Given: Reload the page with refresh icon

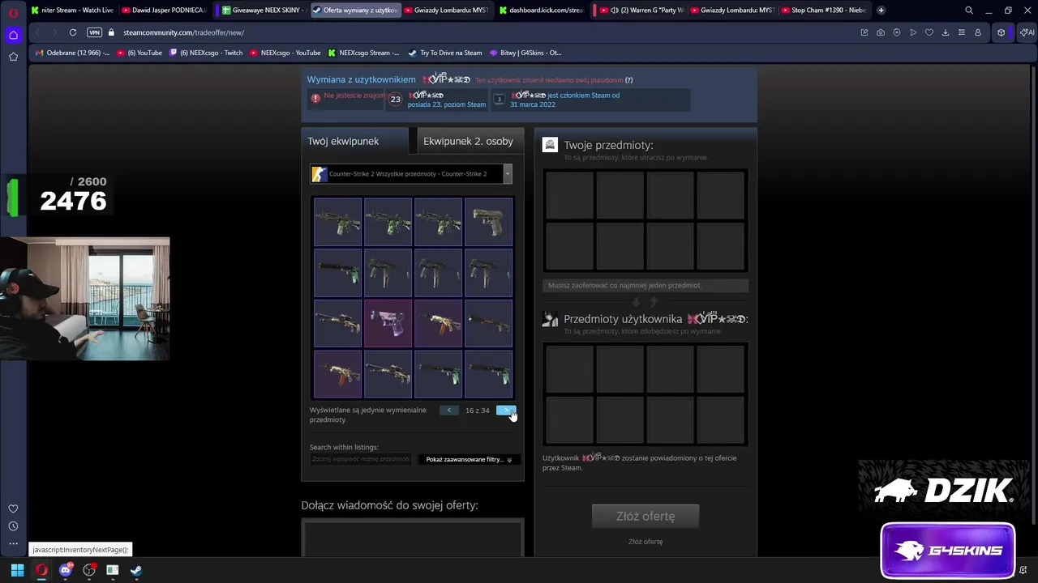Looking at the screenshot, I should click(73, 32).
